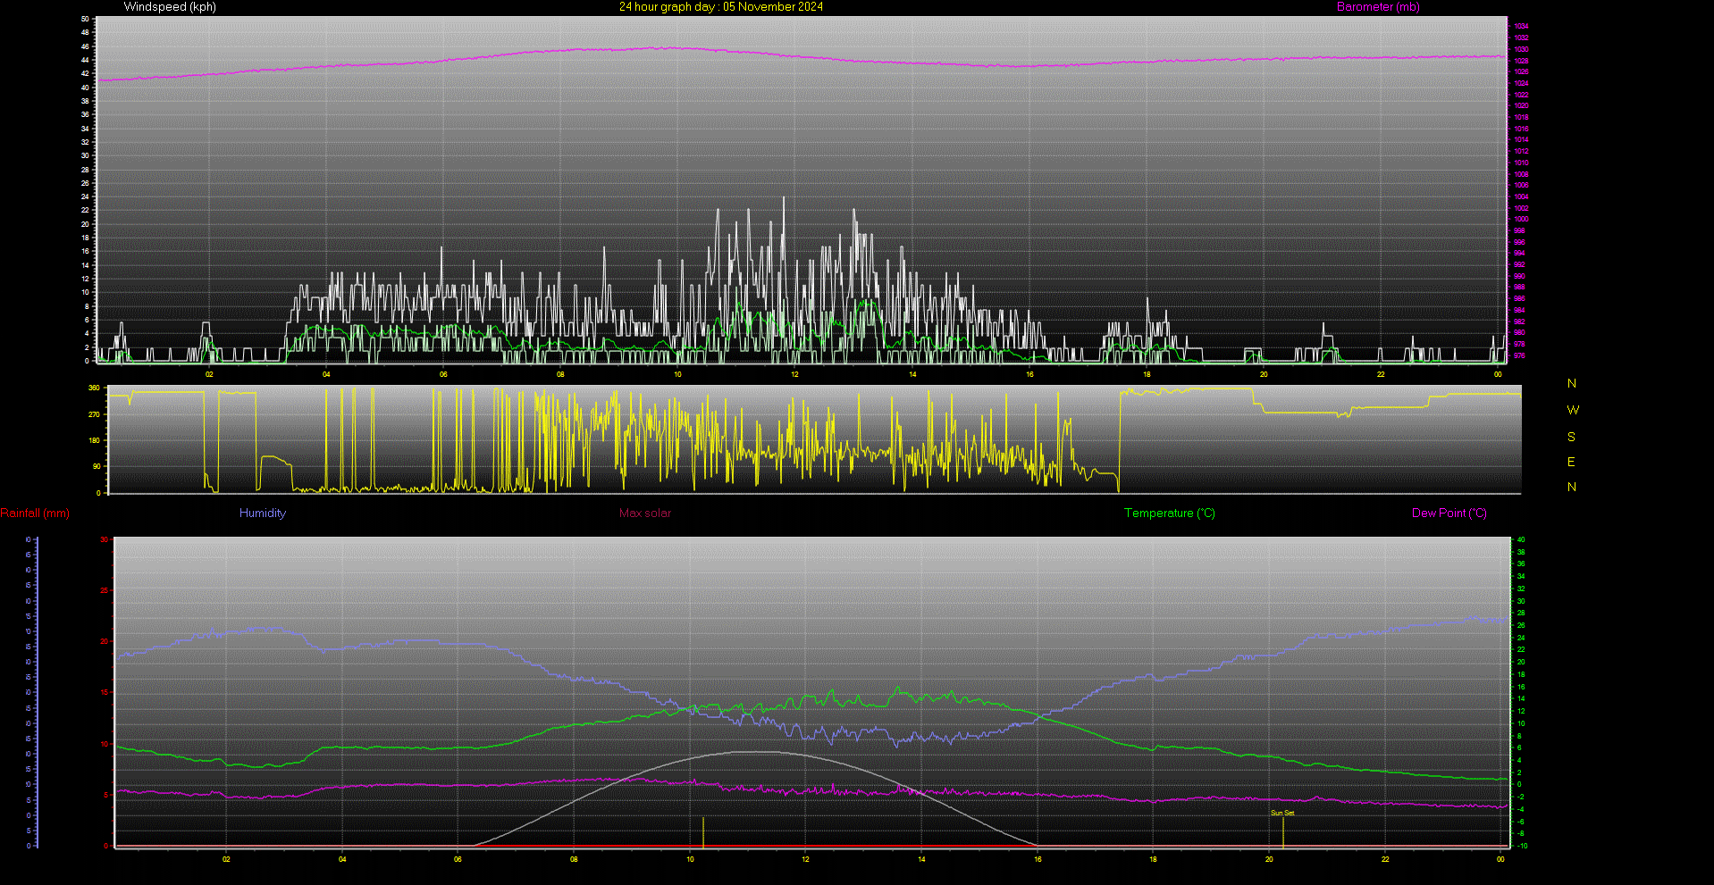Click the "E" compass direction letter
1714x885 pixels.
click(1571, 463)
